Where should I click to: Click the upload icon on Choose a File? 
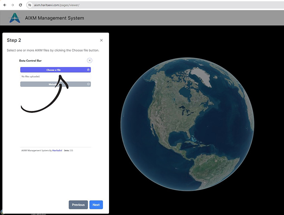[88, 70]
